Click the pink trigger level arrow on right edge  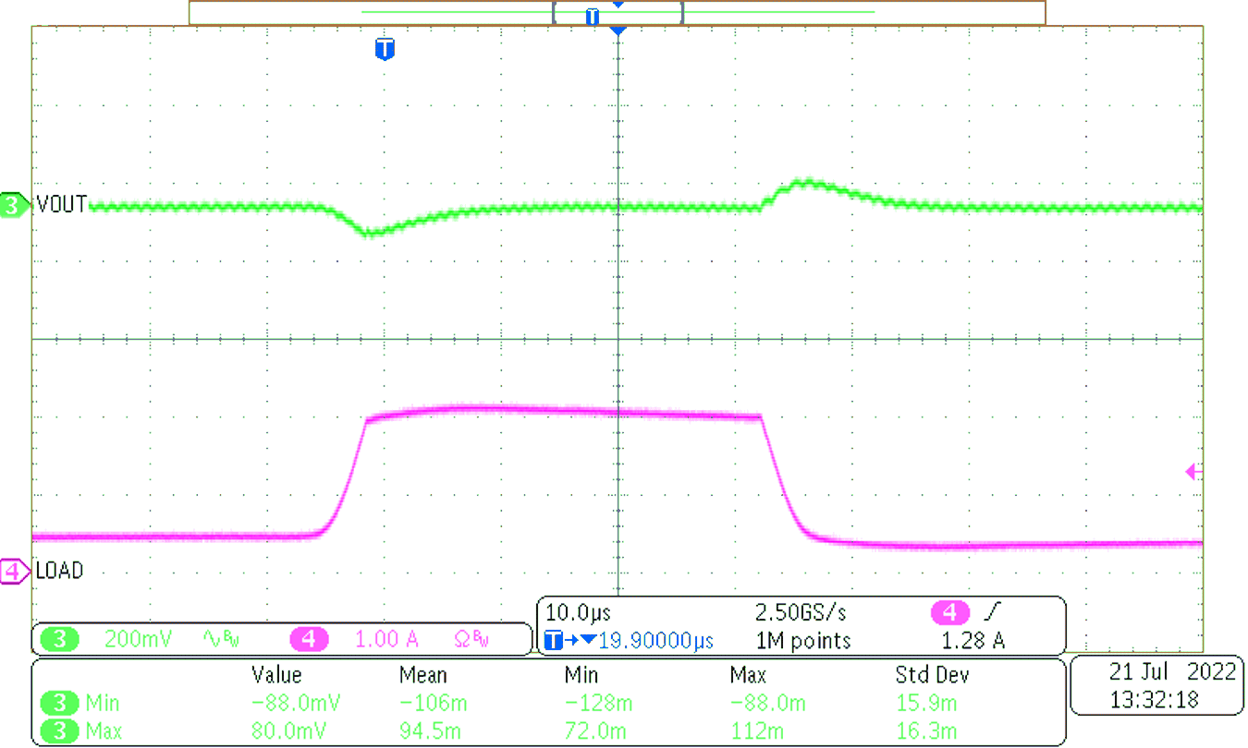tap(1193, 471)
